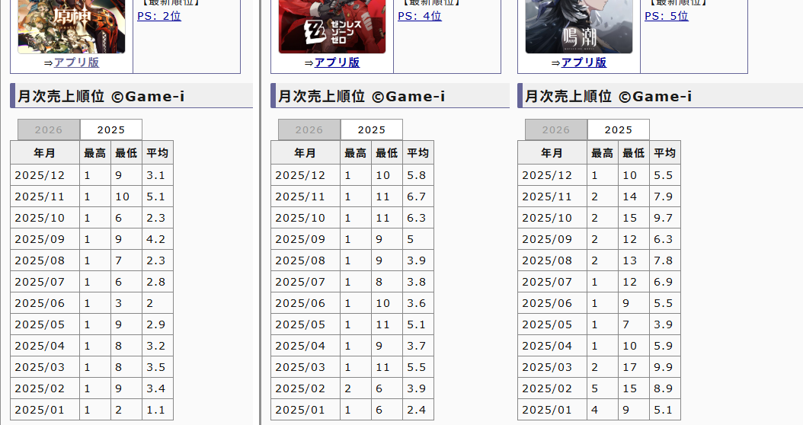This screenshot has width=803, height=425.
Task: Select 2025/05 cell in the 鳴潮 table
Action: 552,324
